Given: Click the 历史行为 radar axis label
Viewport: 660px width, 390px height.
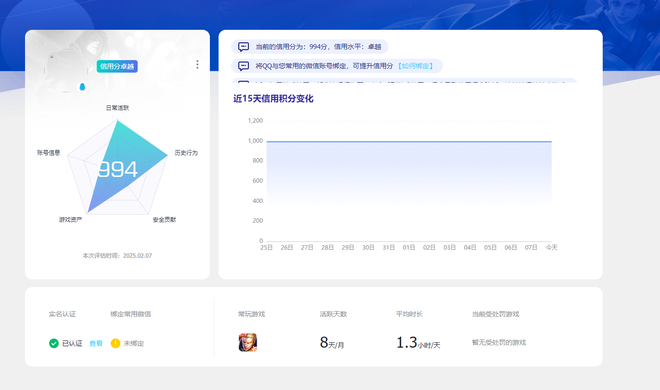Looking at the screenshot, I should pos(186,152).
